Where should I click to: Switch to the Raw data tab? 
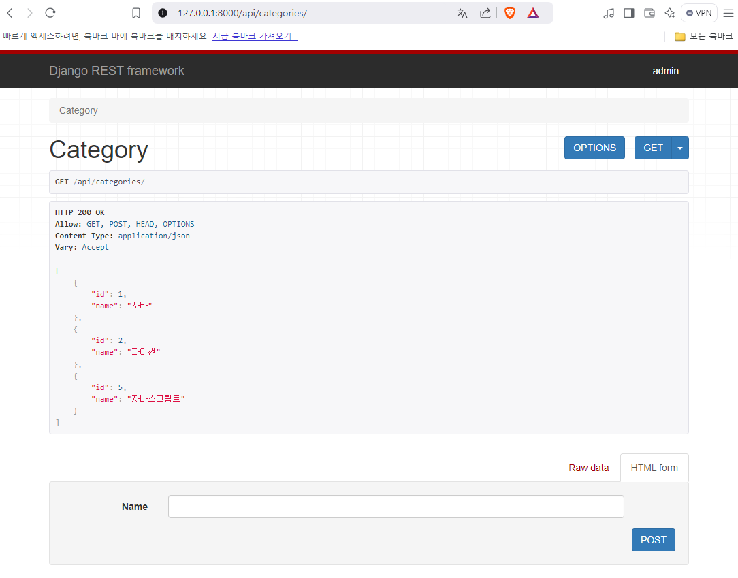[x=588, y=468]
